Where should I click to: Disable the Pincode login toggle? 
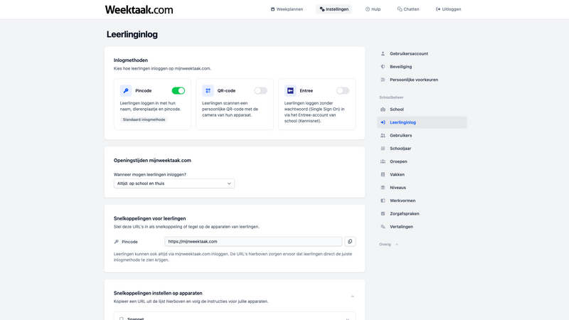pos(179,91)
